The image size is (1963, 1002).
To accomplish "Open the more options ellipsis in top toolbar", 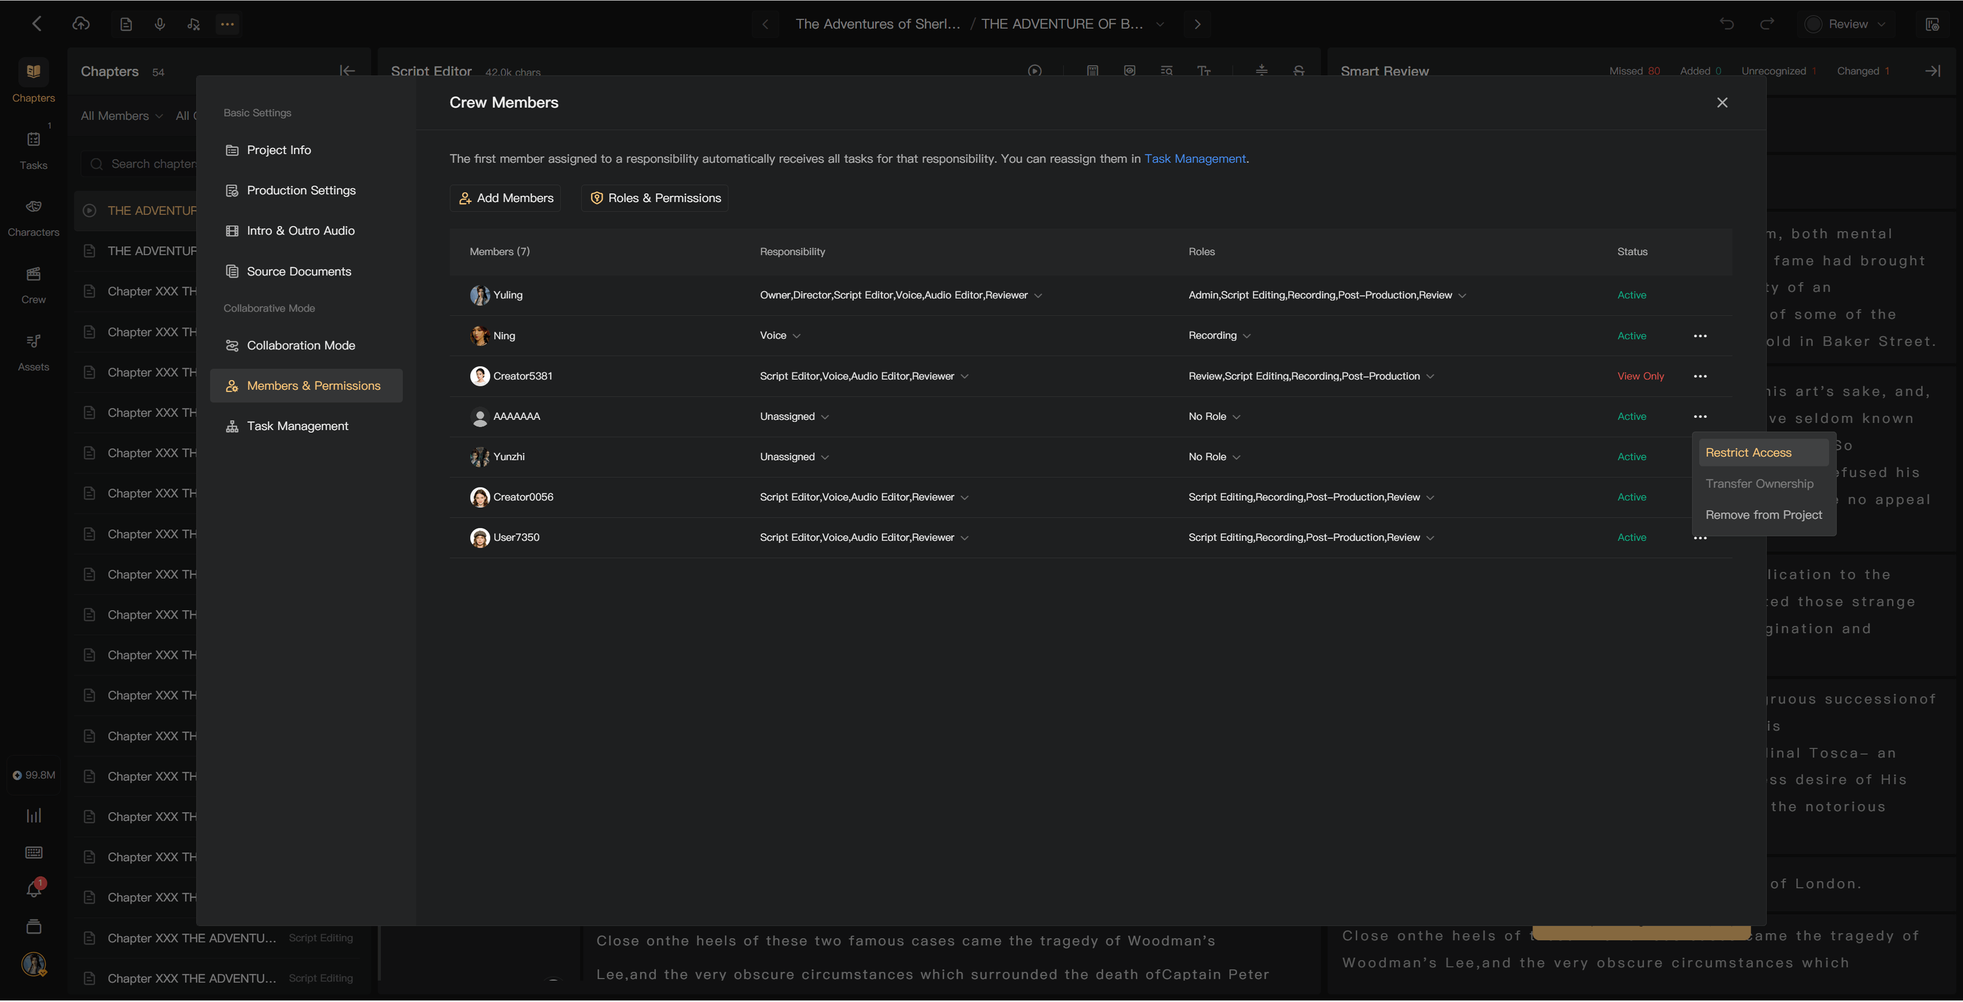I will [x=227, y=24].
